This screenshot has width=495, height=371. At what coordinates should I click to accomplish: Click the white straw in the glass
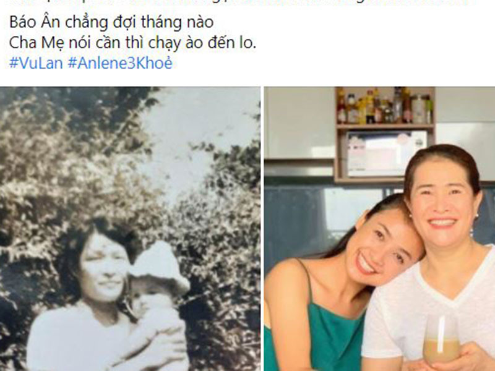pyautogui.click(x=441, y=328)
